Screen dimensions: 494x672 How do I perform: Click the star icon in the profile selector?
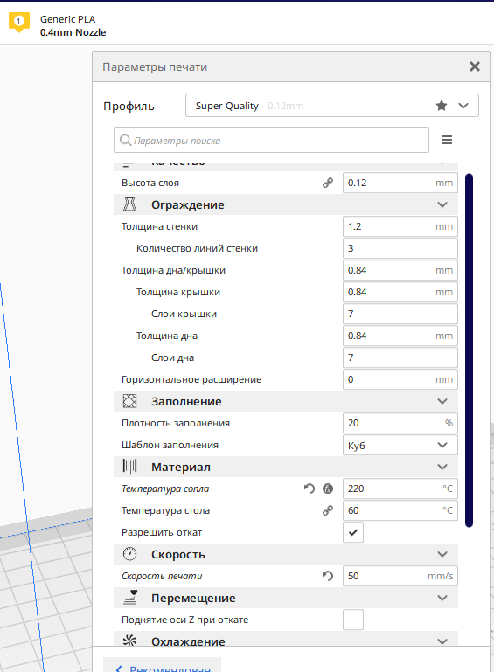coord(442,106)
